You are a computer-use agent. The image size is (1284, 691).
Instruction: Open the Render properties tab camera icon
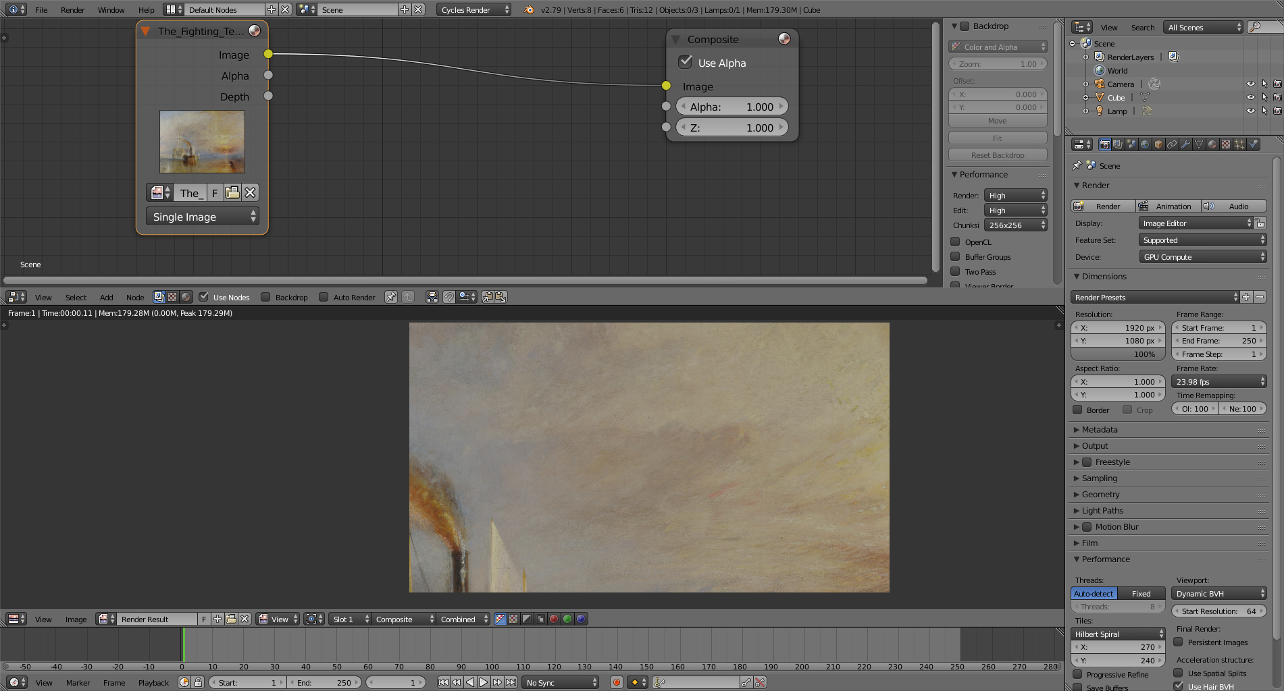click(1104, 144)
